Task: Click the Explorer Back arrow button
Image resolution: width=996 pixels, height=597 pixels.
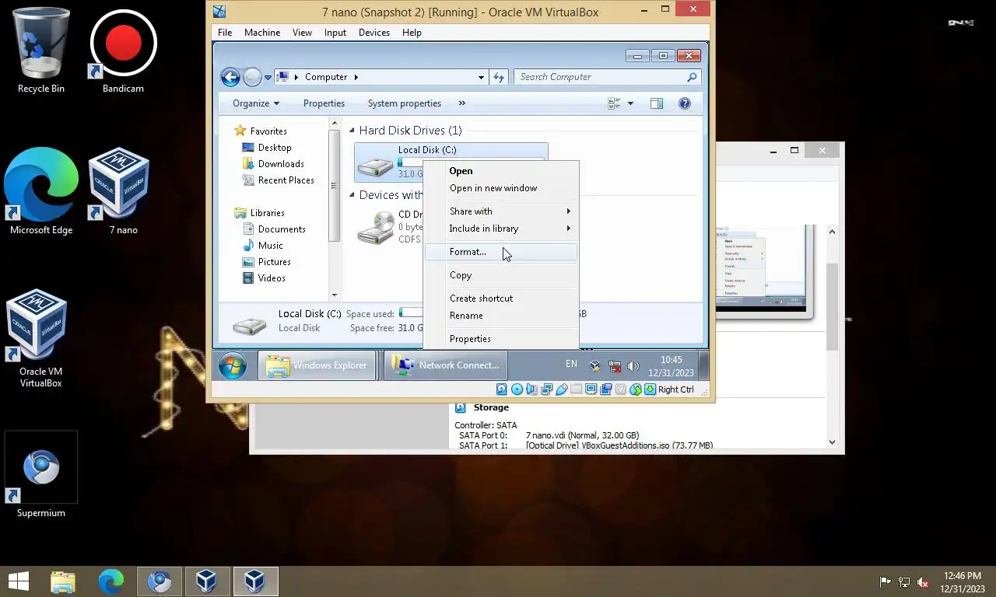Action: (x=230, y=77)
